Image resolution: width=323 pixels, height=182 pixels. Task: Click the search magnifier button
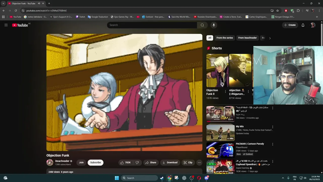pyautogui.click(x=202, y=25)
